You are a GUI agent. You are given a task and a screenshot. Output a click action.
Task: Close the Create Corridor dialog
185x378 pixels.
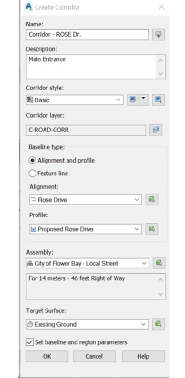pos(162,7)
